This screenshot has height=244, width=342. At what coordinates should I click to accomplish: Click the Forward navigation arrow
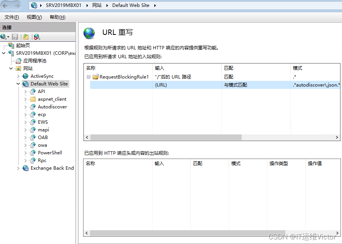[17, 6]
